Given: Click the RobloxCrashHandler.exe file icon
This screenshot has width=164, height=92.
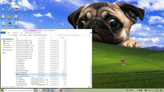Looking at the screenshot, I should click(16, 71).
